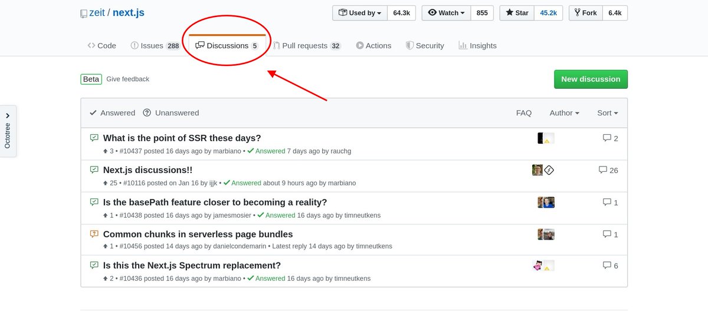View the 6.4k forks count

coord(615,13)
